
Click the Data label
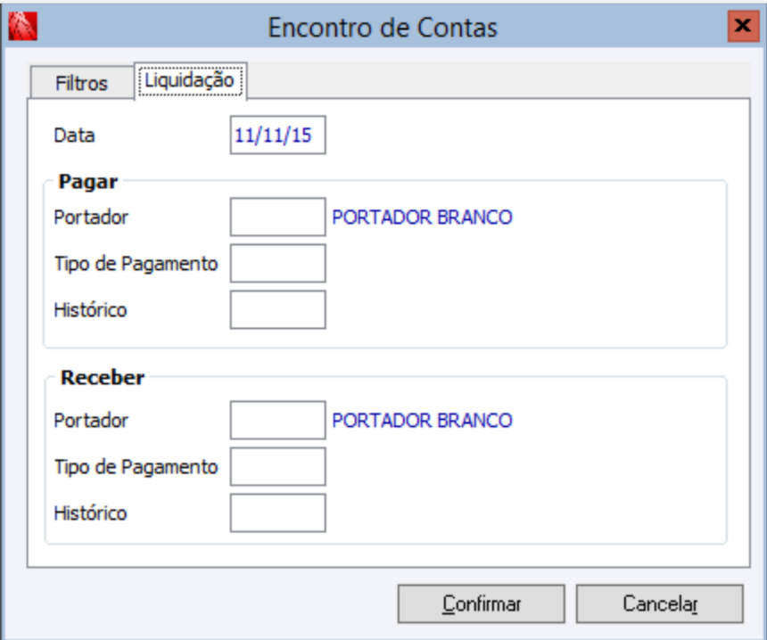point(74,136)
